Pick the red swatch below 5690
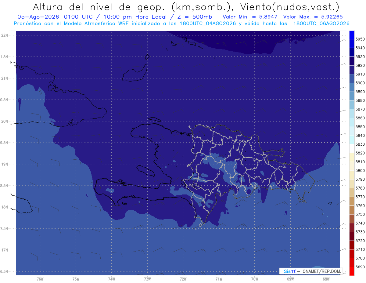The image size is (366, 283). pos(352,271)
